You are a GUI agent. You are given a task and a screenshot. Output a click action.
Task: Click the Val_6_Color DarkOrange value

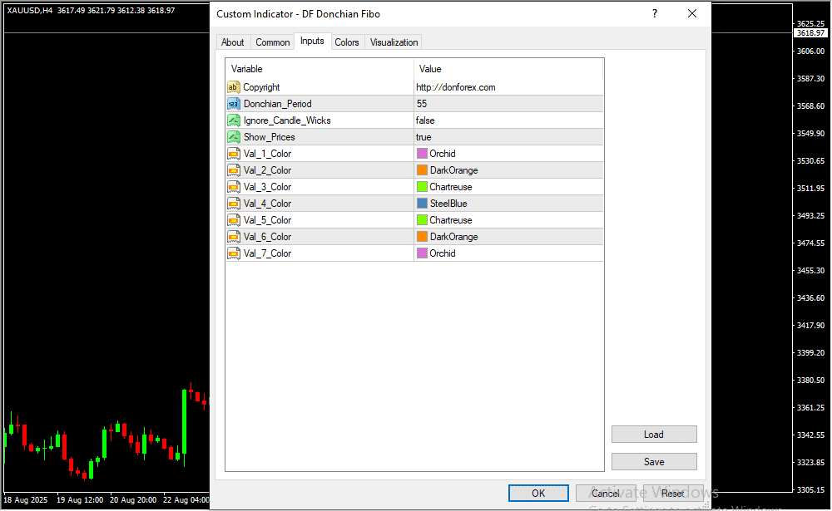point(453,237)
